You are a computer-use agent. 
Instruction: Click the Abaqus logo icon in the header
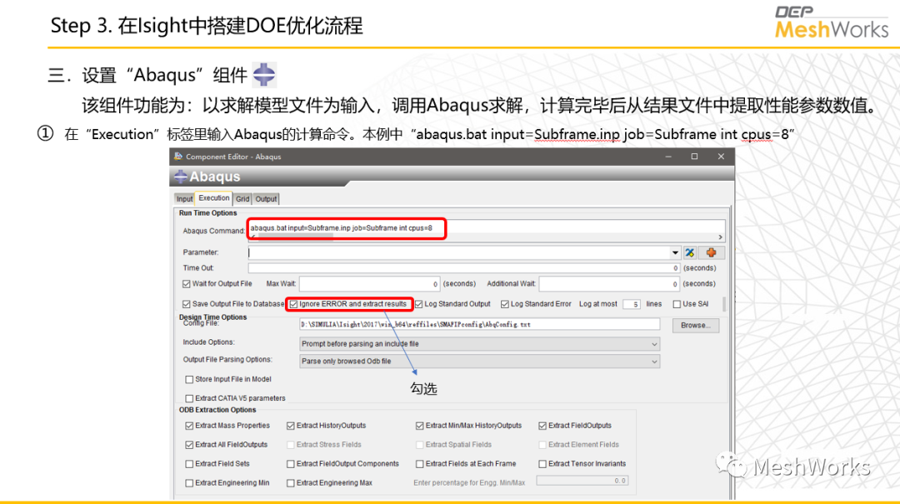click(x=181, y=177)
